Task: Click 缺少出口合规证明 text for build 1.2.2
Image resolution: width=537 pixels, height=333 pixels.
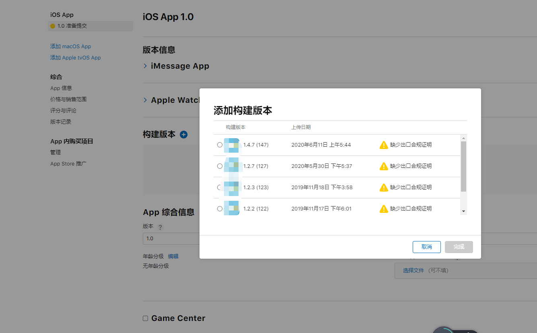Action: [411, 208]
